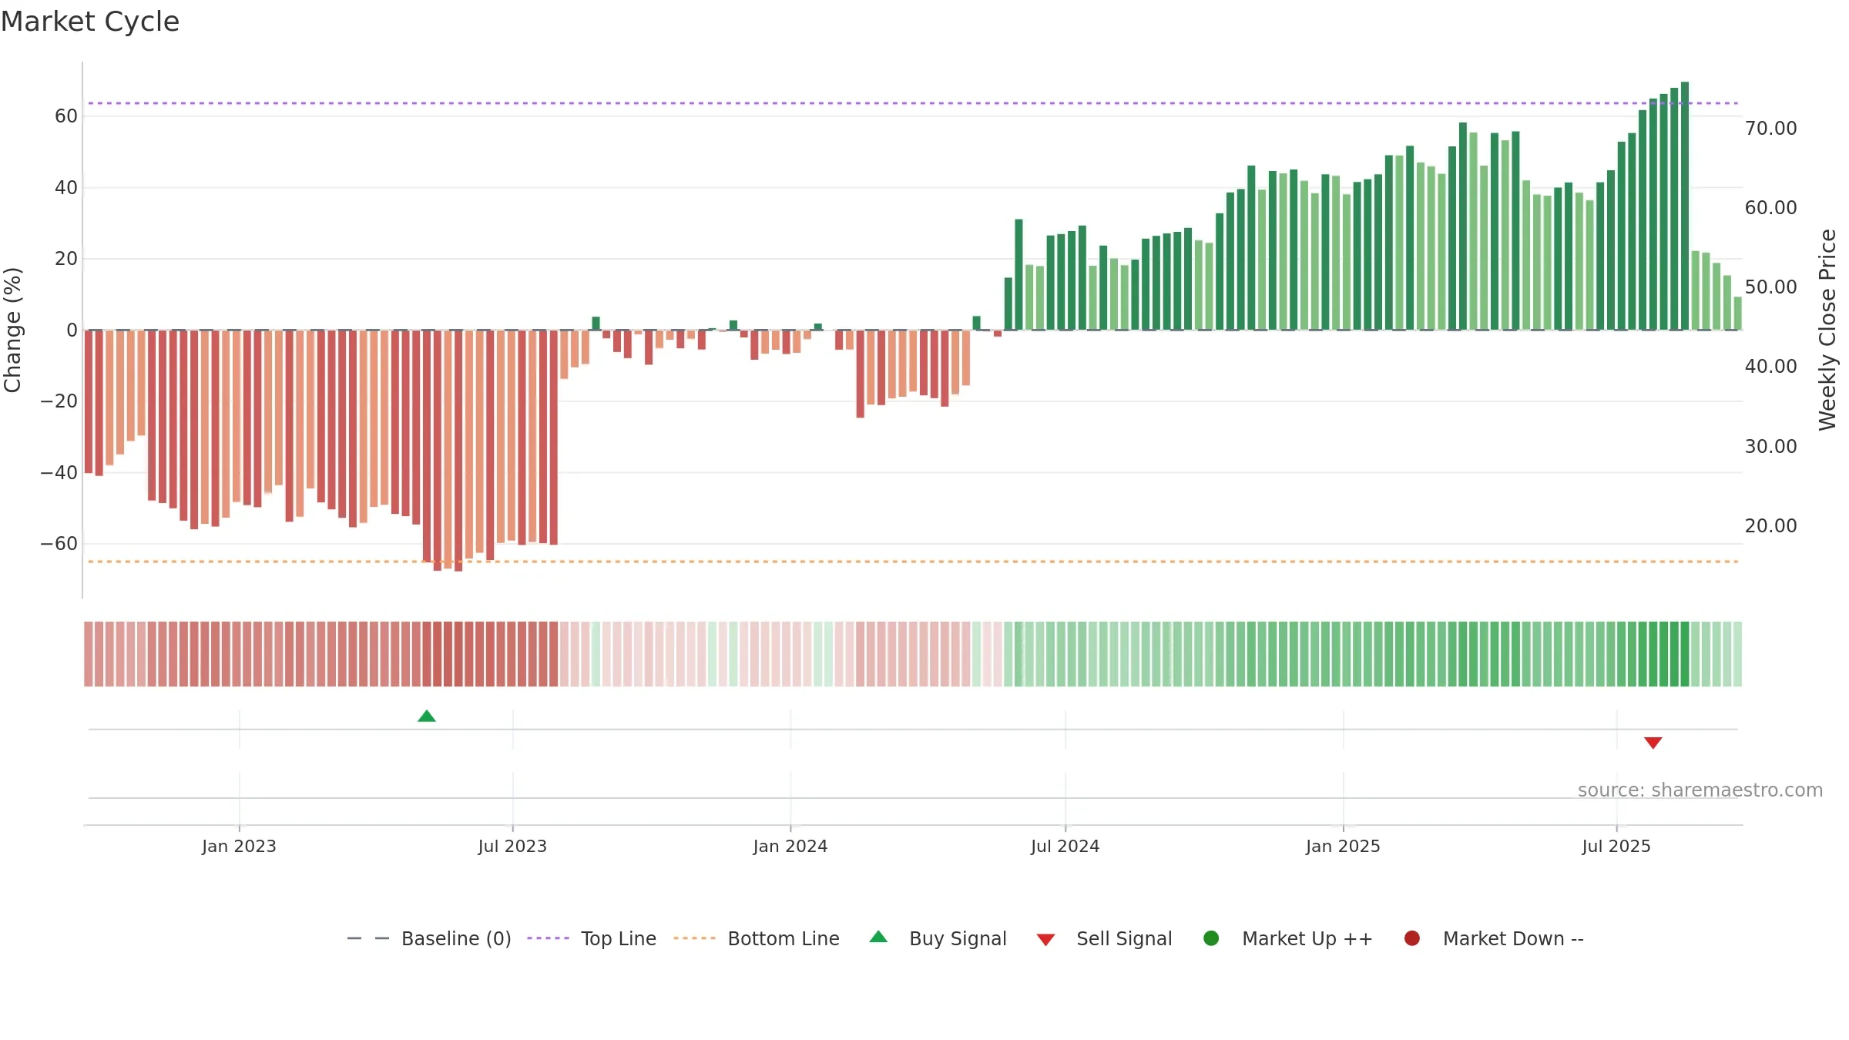Screen dimensions: 1849x1040
Task: Toggle the Market Up ++ legend entry
Action: pyautogui.click(x=1288, y=938)
